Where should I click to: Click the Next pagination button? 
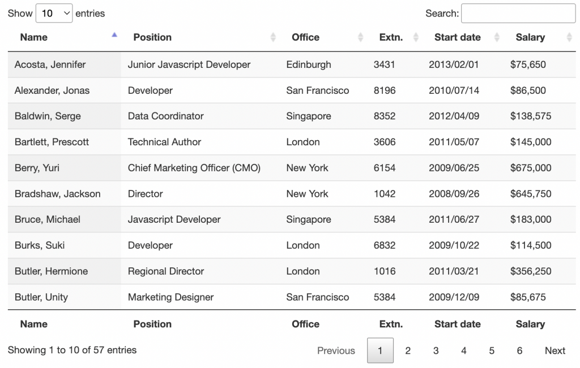555,350
